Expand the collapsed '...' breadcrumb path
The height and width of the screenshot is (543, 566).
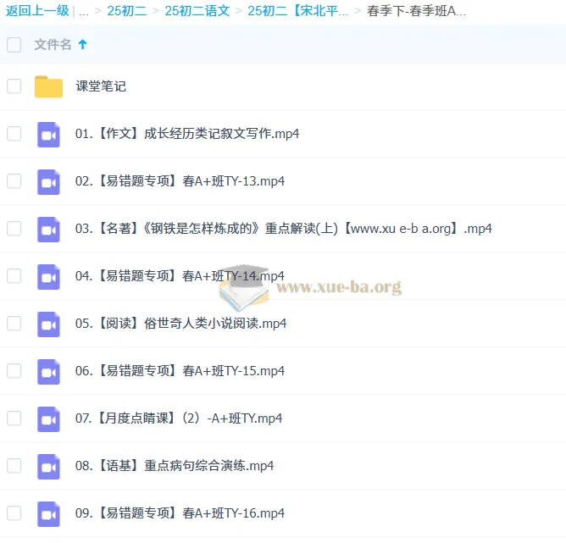point(84,12)
